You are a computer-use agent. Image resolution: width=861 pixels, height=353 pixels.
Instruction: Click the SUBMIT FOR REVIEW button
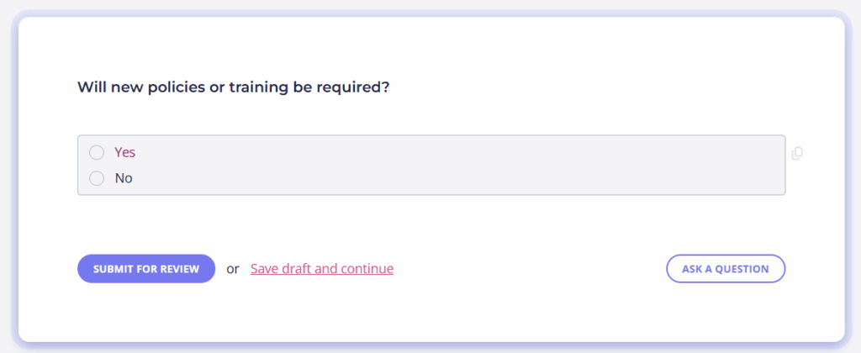(x=146, y=269)
